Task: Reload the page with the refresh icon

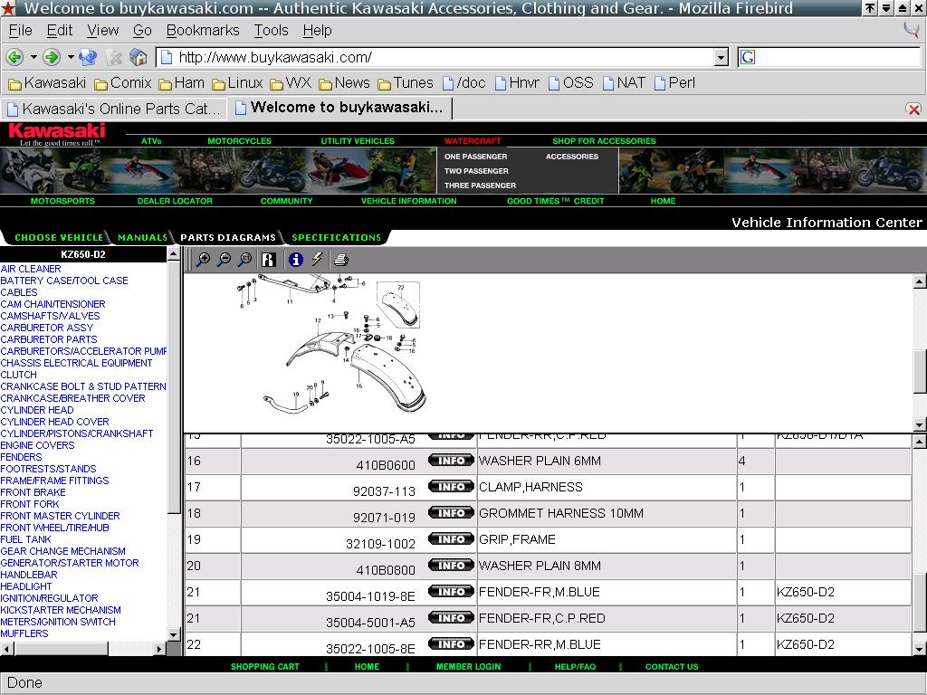Action: pos(88,57)
